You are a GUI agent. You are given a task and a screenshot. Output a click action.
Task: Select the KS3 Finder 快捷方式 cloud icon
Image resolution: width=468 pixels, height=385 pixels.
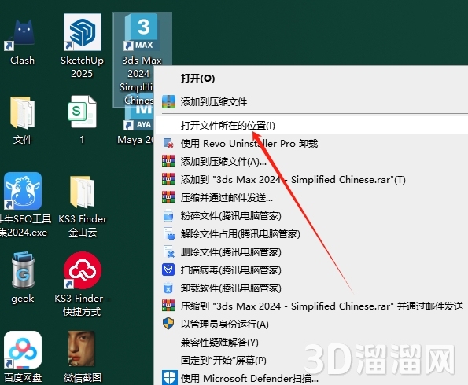click(82, 270)
